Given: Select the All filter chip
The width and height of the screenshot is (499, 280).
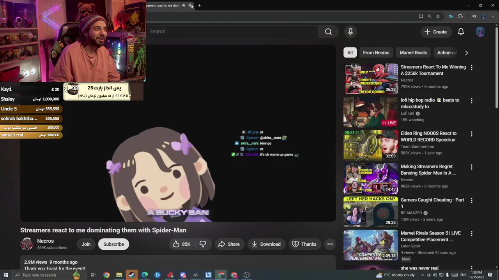Looking at the screenshot, I should 350,52.
